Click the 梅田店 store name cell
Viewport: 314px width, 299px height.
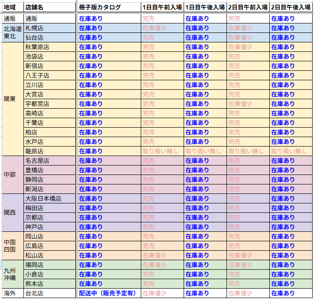(50, 208)
